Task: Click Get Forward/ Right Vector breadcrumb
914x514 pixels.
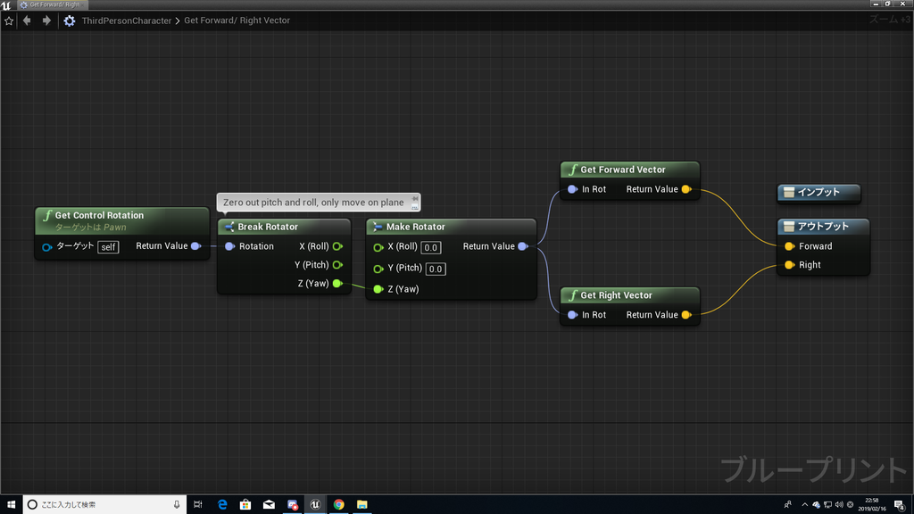Action: coord(237,21)
